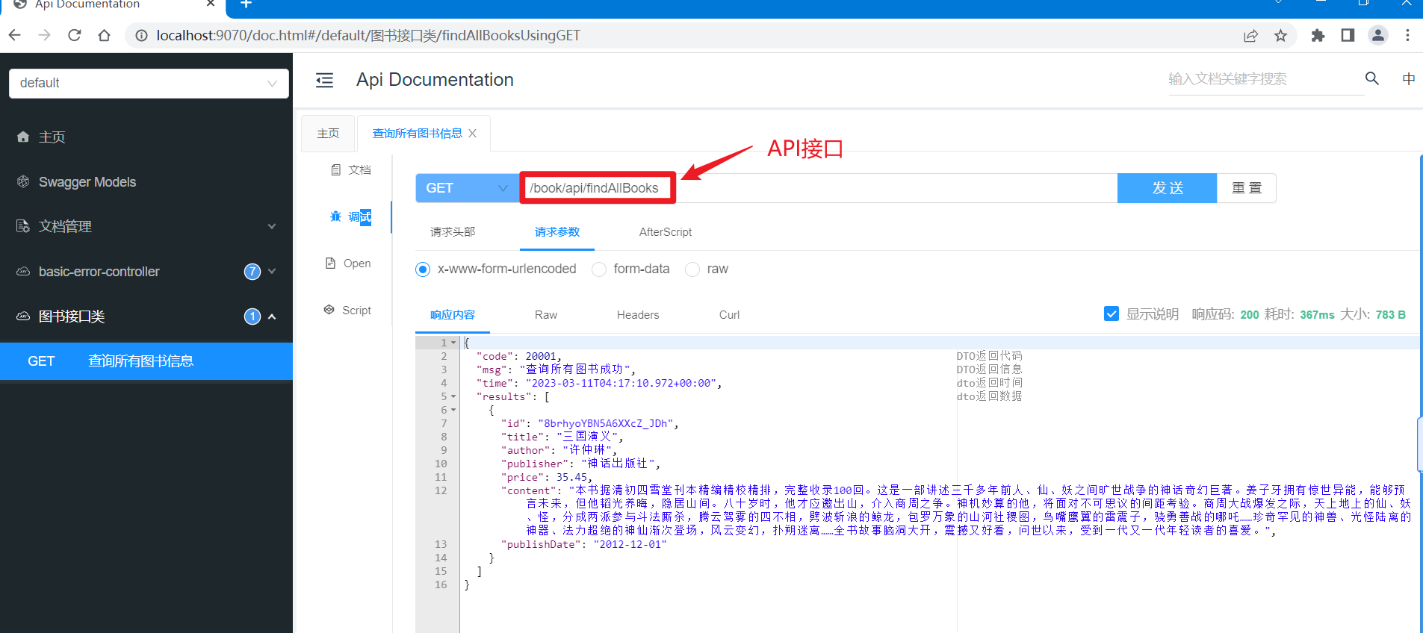Share this page icon in address bar

(1250, 35)
